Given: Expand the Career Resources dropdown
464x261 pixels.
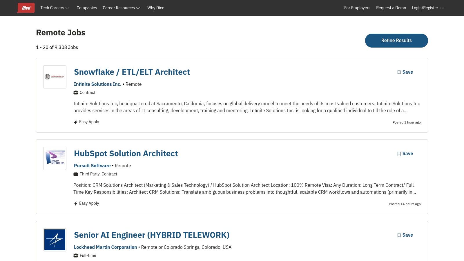Looking at the screenshot, I should coord(122,8).
